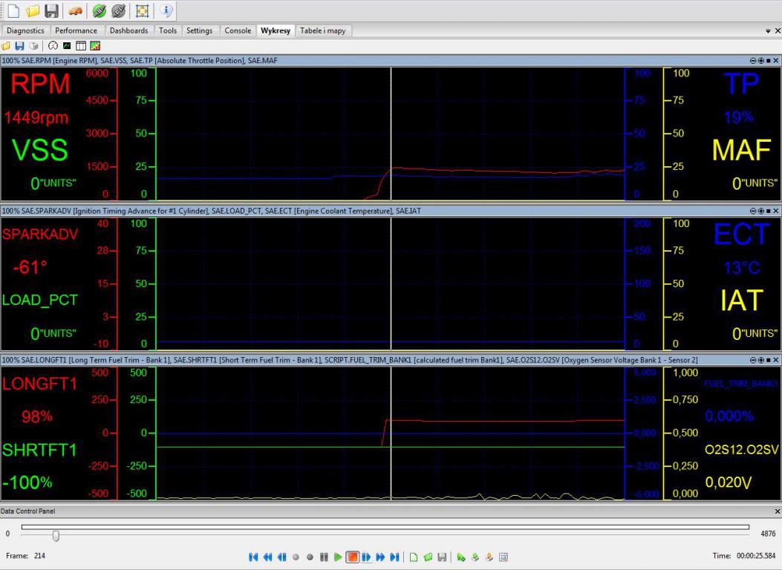Viewport: 782px width, 570px height.
Task: Click the colorful map grid icon
Action: tap(95, 46)
